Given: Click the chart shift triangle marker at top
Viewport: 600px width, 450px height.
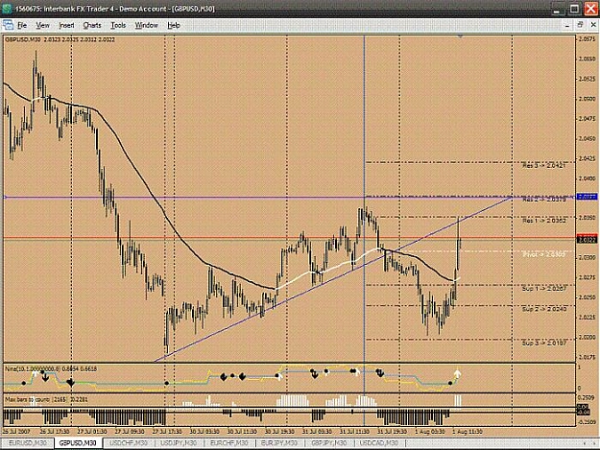Looking at the screenshot, I should click(x=461, y=36).
